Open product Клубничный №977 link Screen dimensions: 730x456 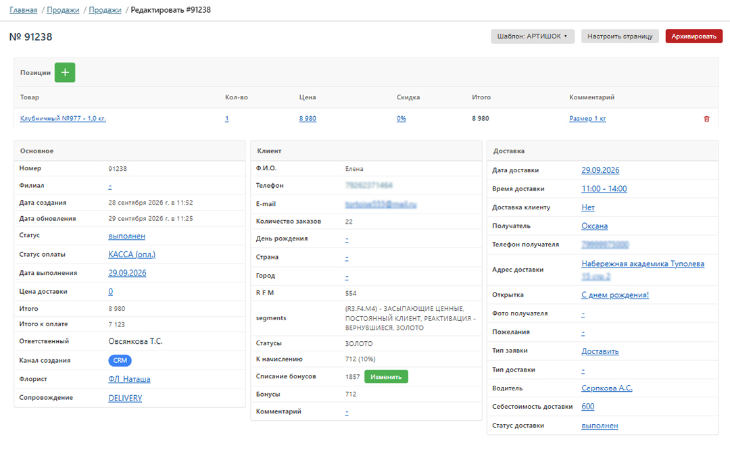pos(63,119)
